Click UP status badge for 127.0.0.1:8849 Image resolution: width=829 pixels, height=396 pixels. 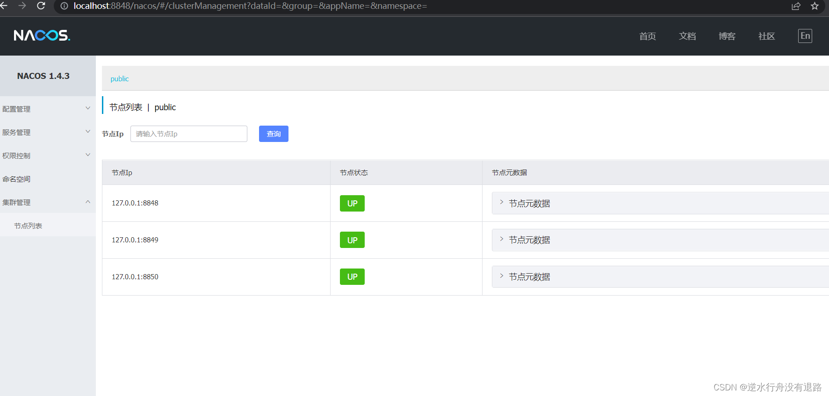352,240
